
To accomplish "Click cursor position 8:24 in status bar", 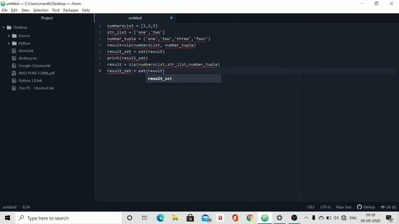I will point(26,207).
